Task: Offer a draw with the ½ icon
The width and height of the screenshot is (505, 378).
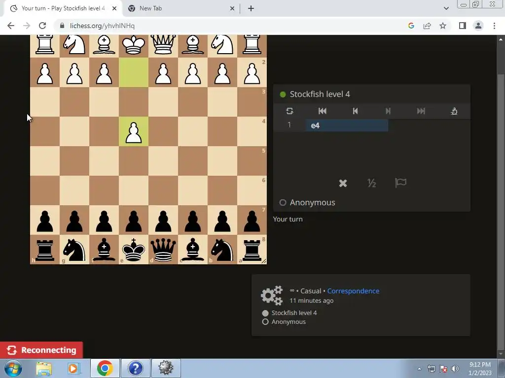Action: [x=372, y=183]
